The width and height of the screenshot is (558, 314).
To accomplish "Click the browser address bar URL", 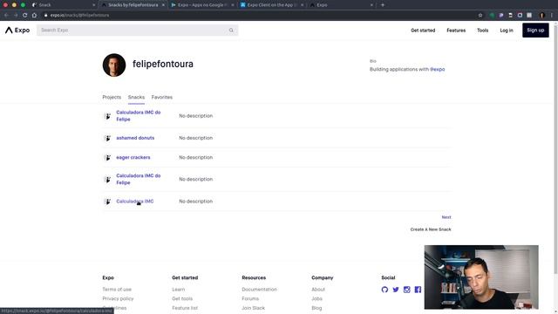I will pyautogui.click(x=79, y=16).
